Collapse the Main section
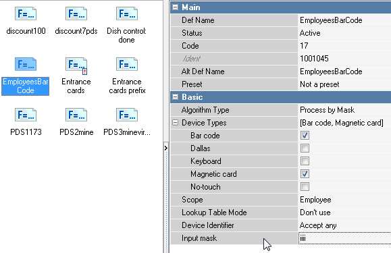This screenshot has height=253, width=391. tap(176, 7)
